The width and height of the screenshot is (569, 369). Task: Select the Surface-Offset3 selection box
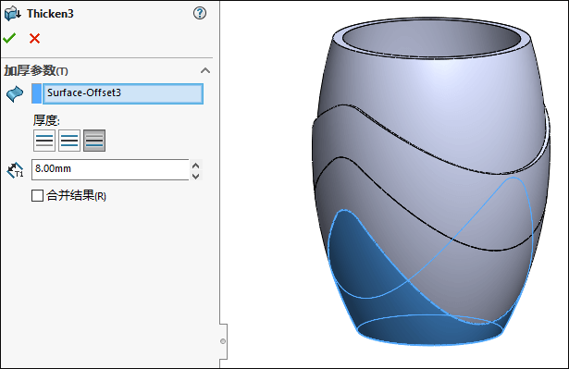coord(123,93)
